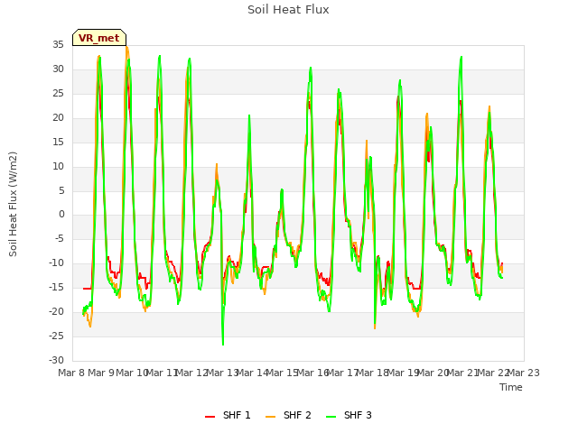Click the Soil Heat Flux chart title

pos(288,10)
